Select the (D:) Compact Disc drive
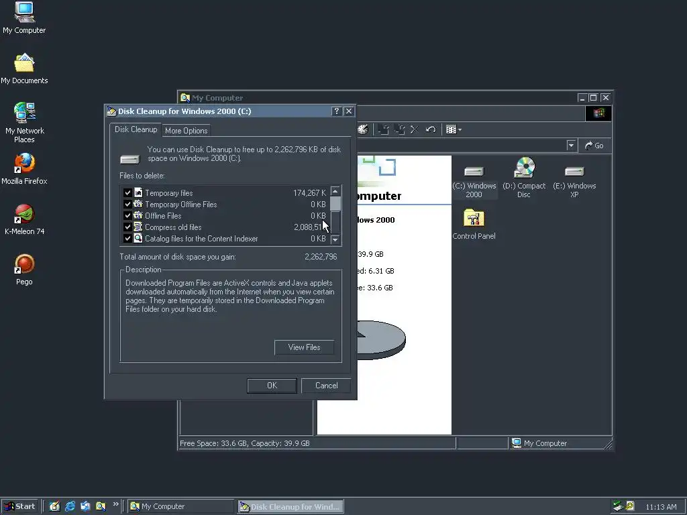 [x=524, y=177]
